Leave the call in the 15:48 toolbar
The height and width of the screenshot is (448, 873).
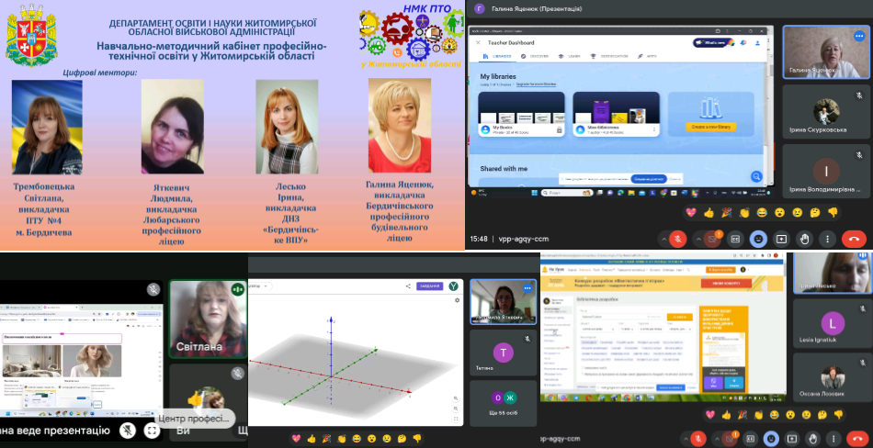point(854,238)
